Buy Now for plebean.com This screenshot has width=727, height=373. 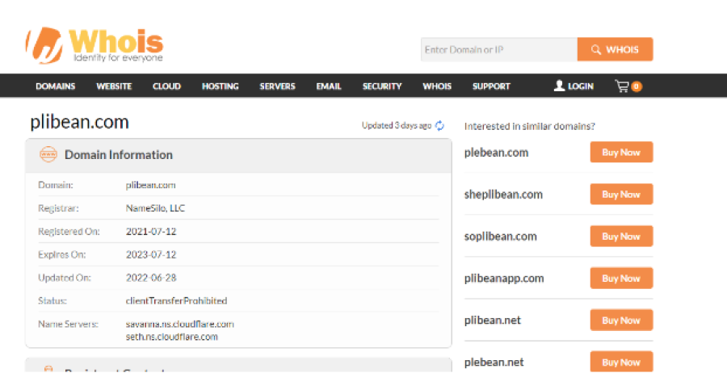point(620,153)
